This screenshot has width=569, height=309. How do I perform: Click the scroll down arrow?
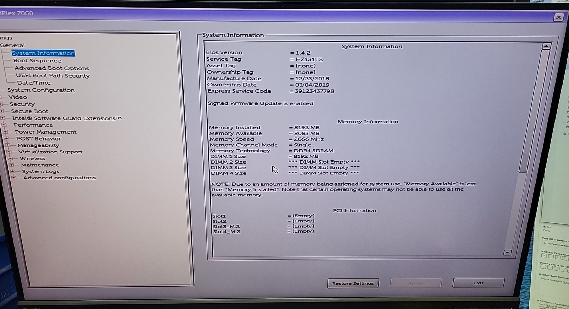click(507, 252)
